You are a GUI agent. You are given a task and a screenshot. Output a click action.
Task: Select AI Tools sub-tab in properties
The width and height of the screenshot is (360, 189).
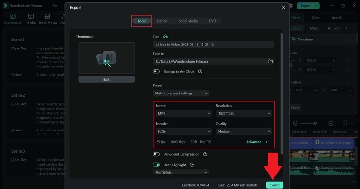pyautogui.click(x=334, y=28)
